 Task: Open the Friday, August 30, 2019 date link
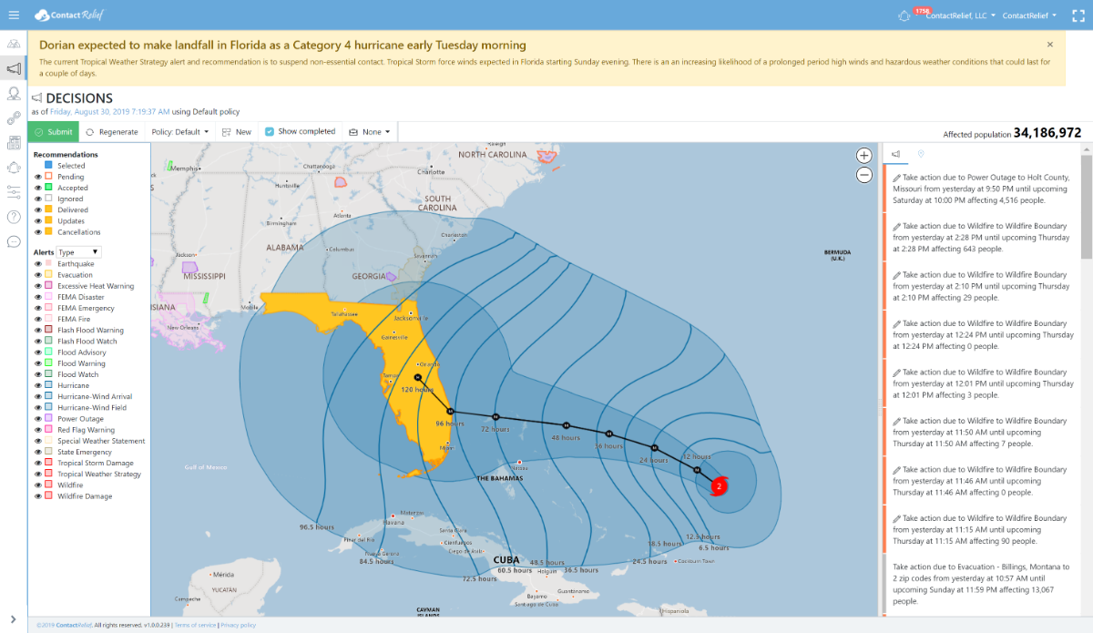[x=109, y=112]
